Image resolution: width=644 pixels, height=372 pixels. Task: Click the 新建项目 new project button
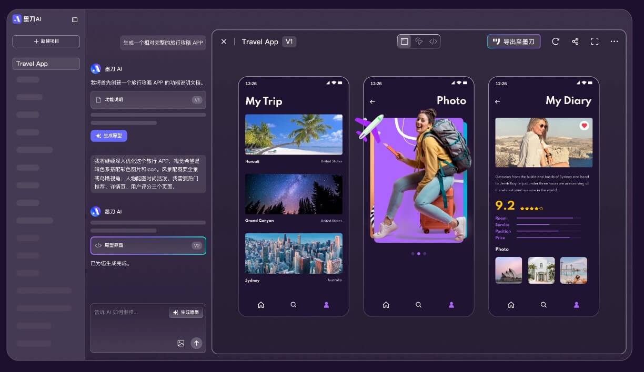click(x=46, y=41)
